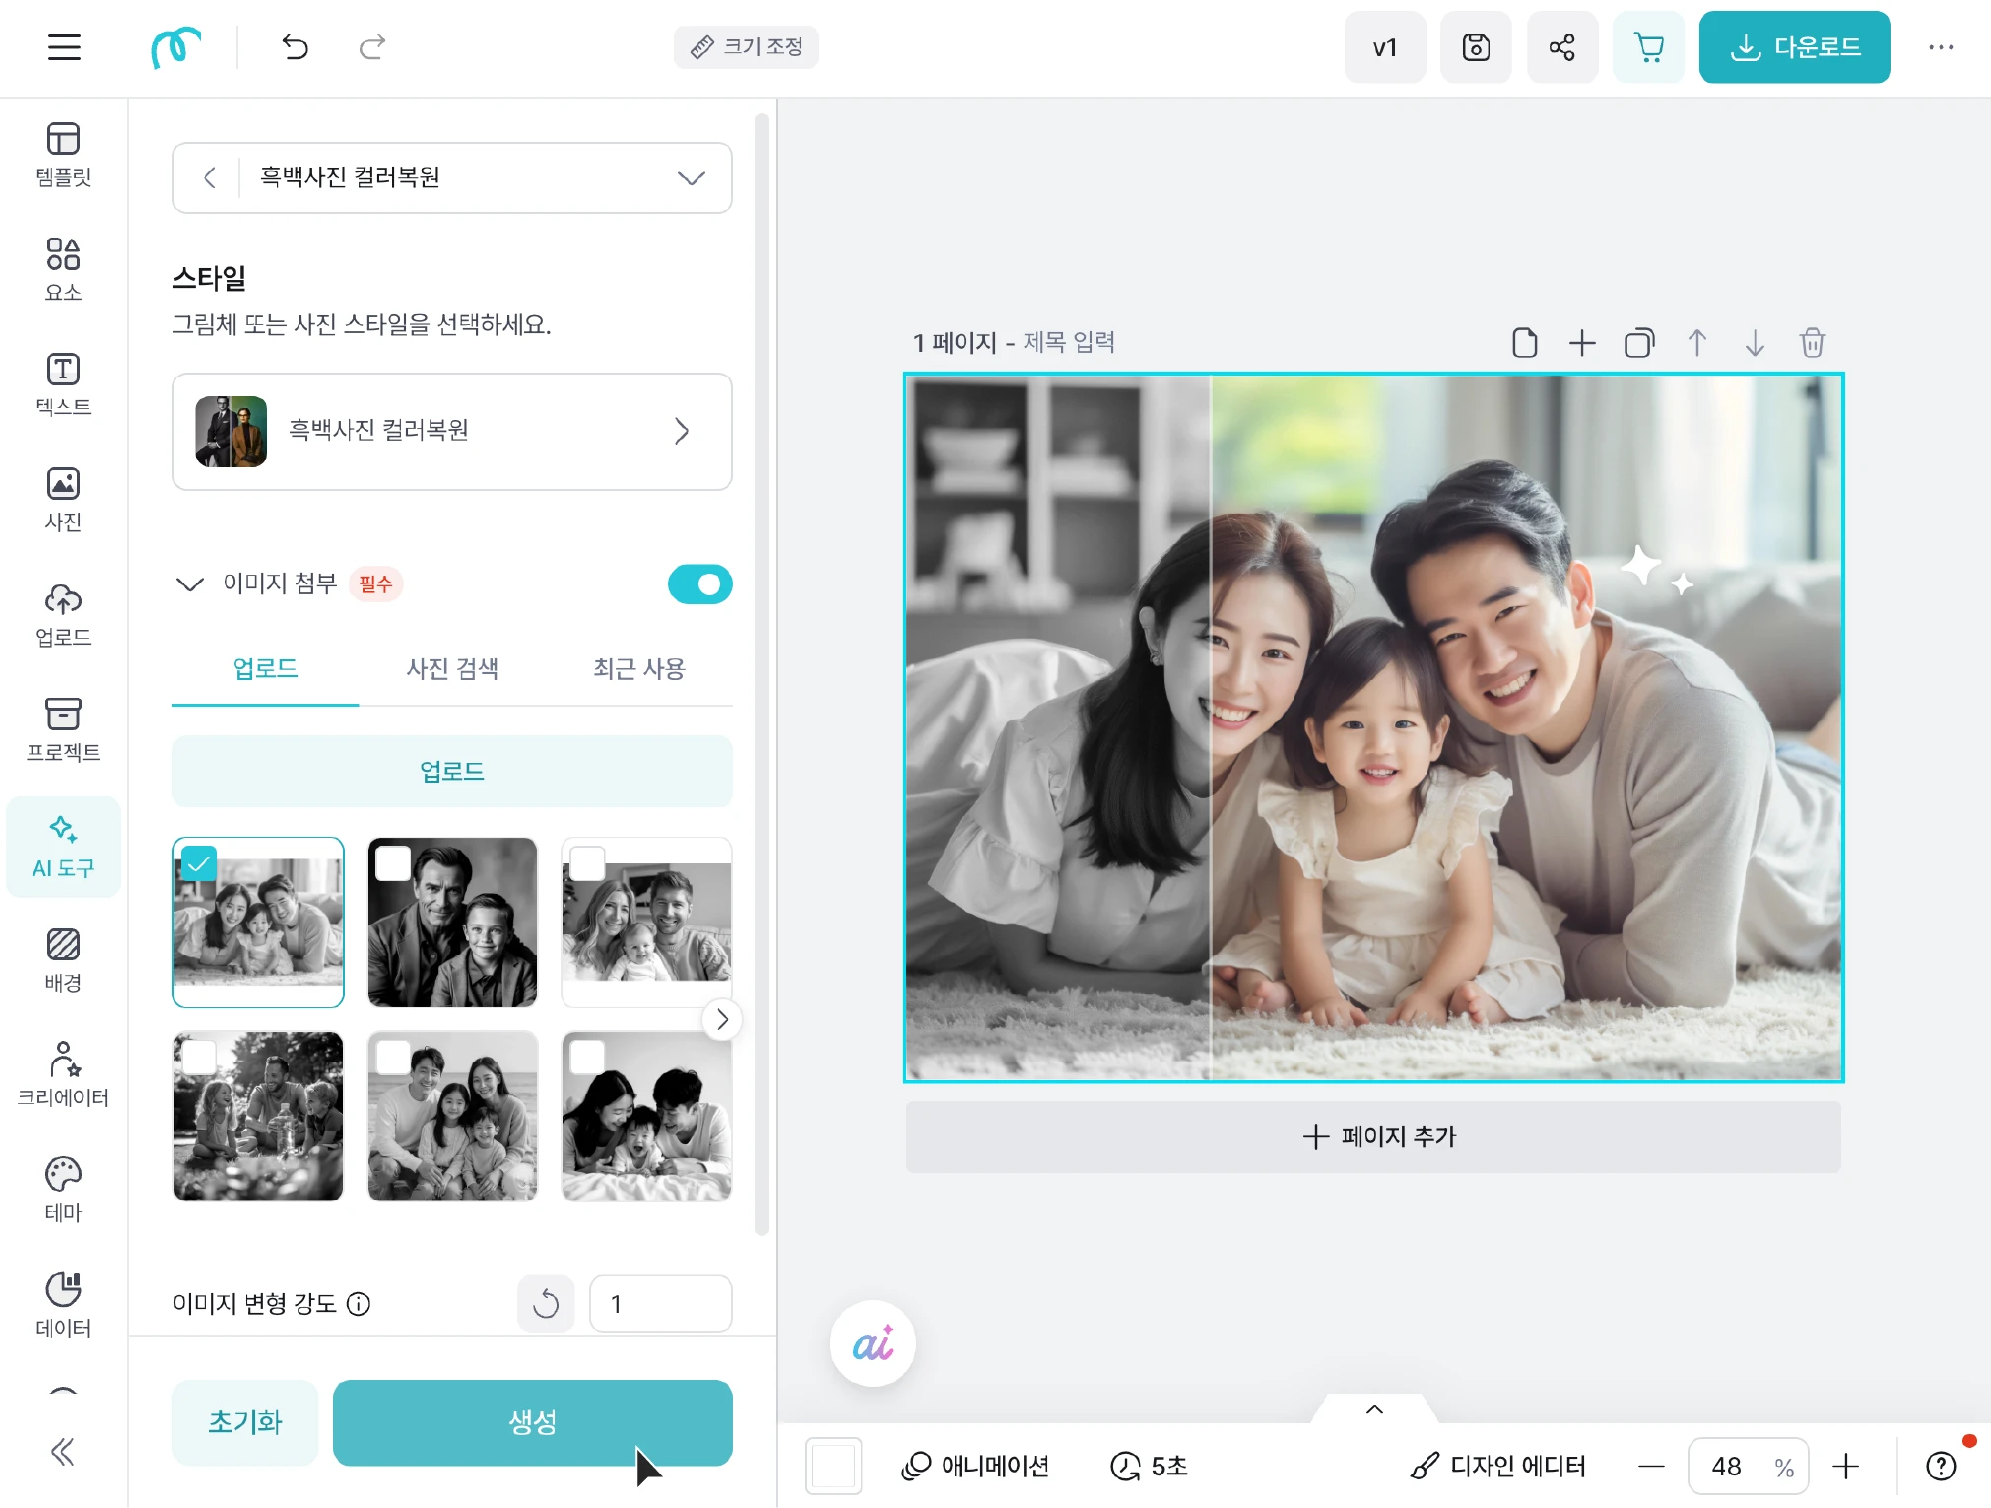The width and height of the screenshot is (1991, 1508).
Task: Check the outdoor picnic family photo
Action: pos(199,1058)
